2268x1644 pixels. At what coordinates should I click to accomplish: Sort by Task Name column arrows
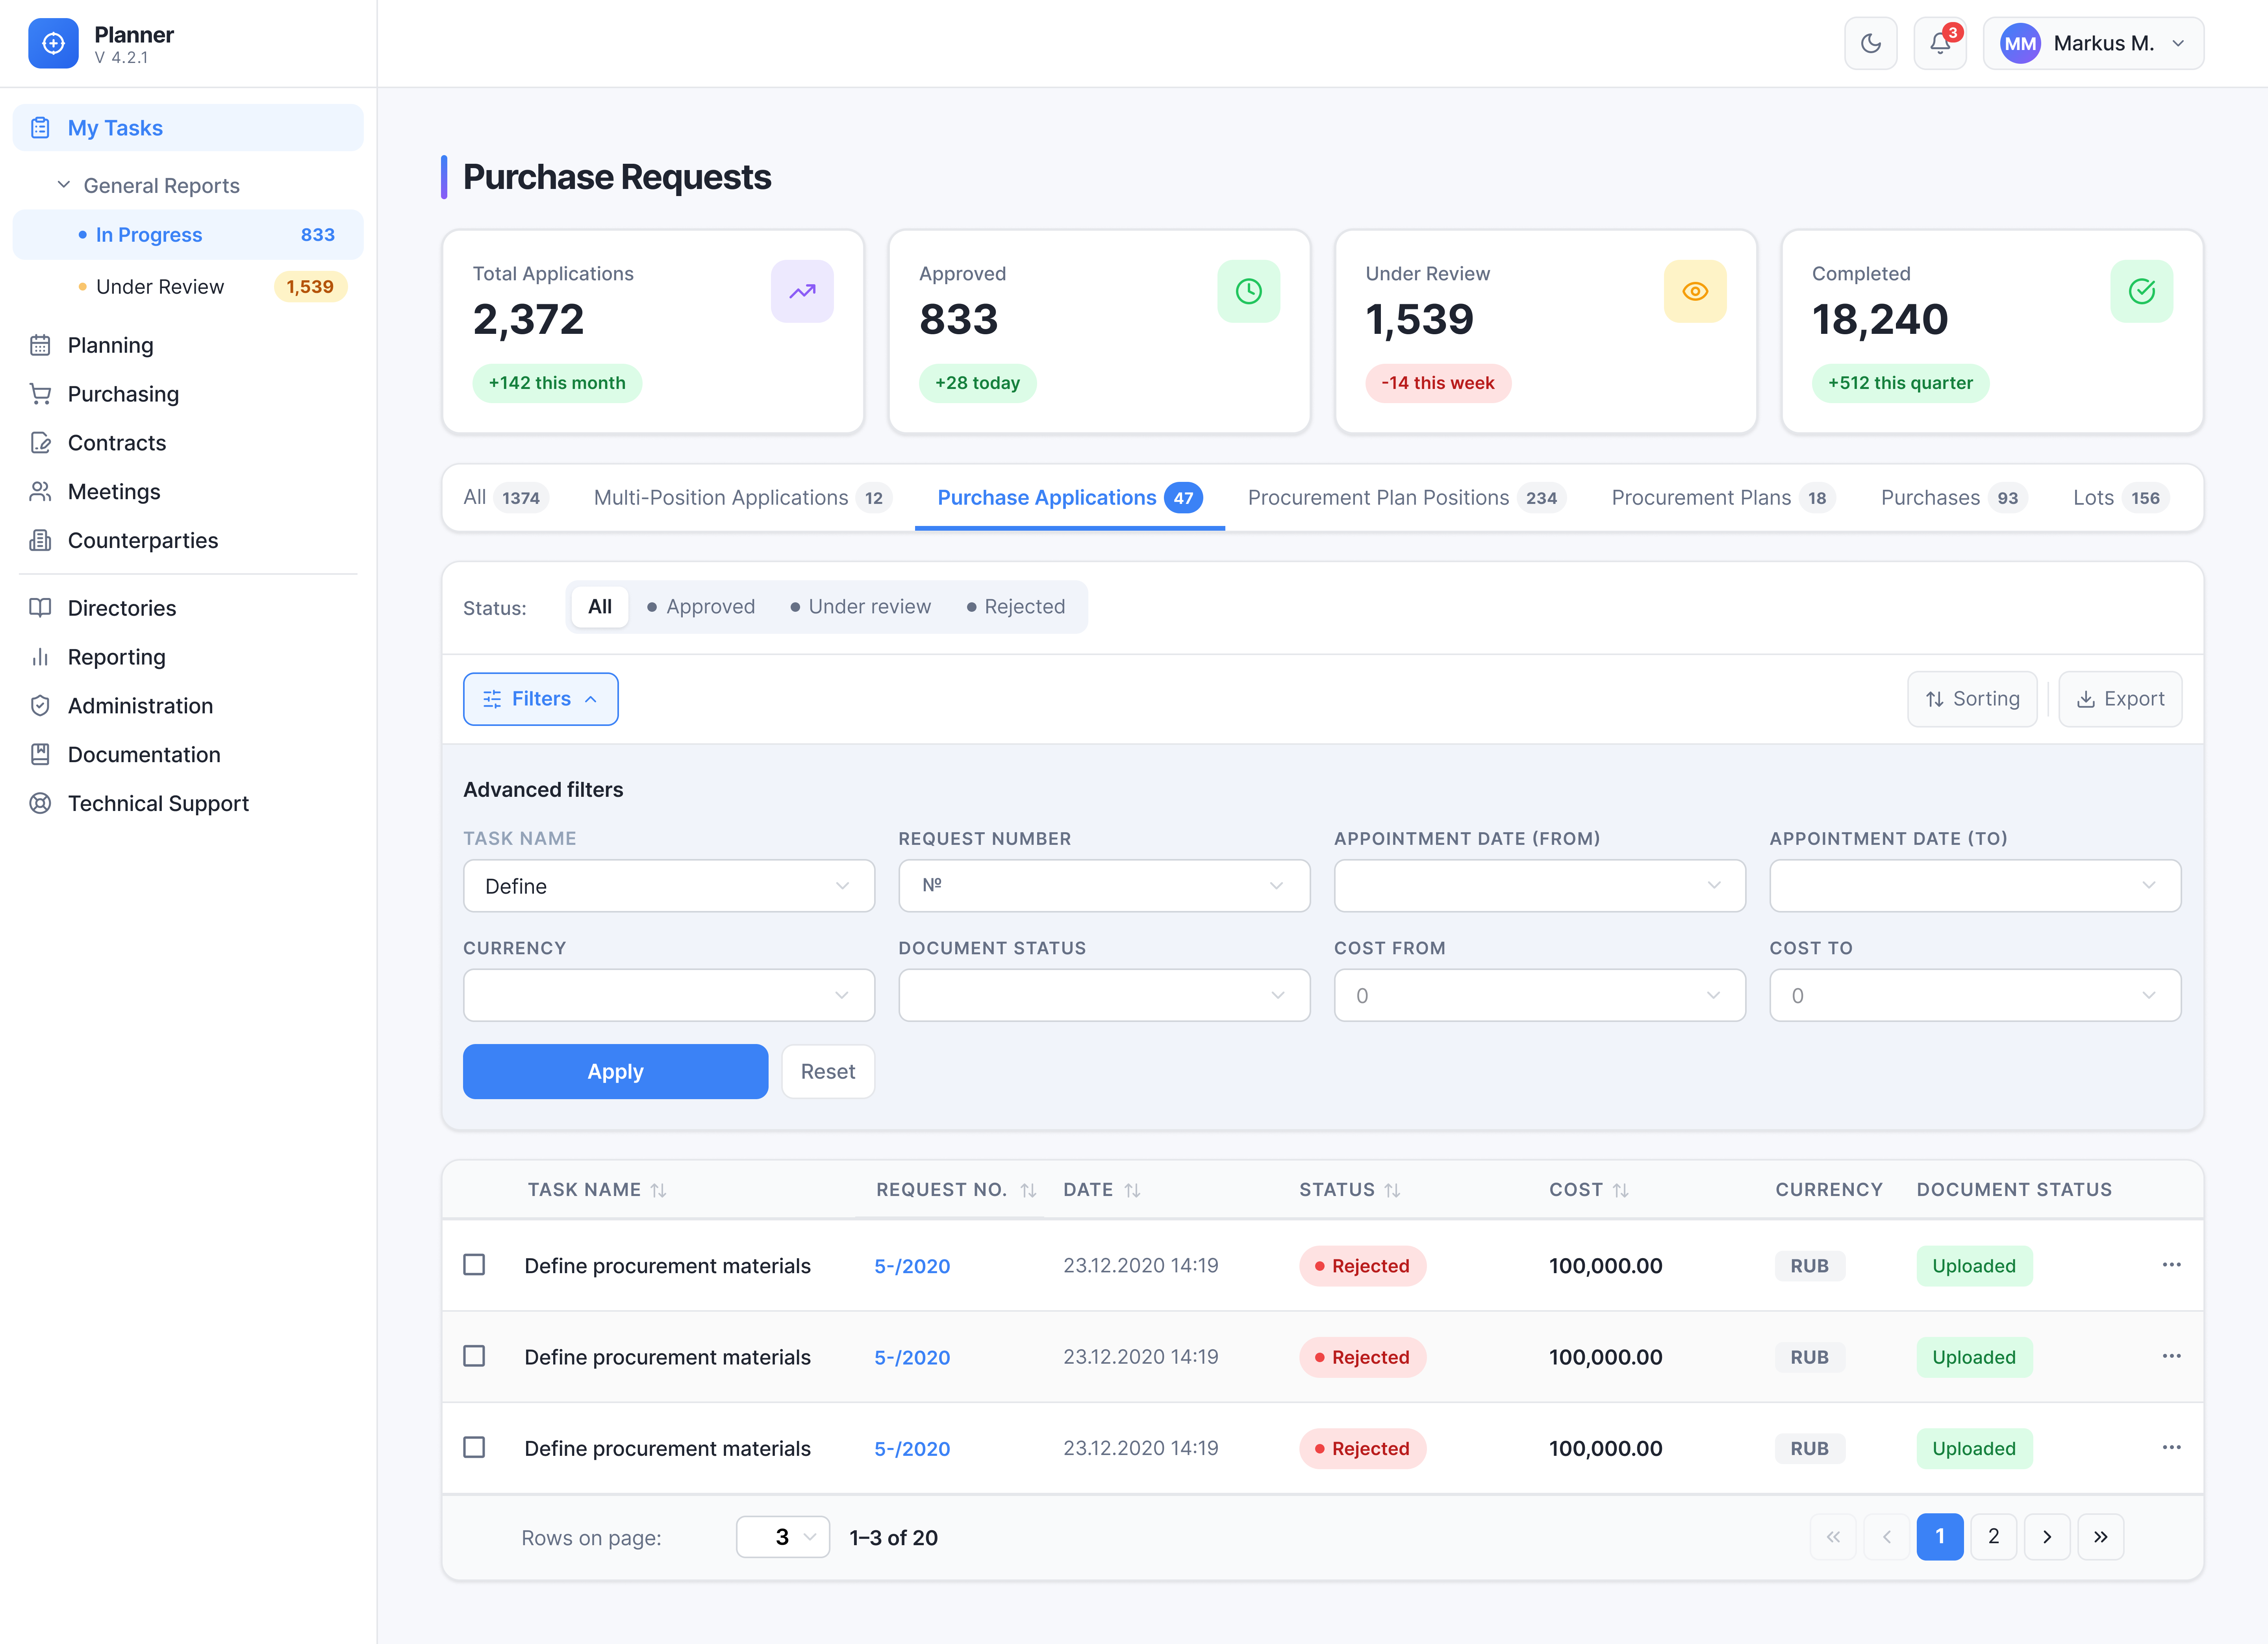pos(658,1190)
